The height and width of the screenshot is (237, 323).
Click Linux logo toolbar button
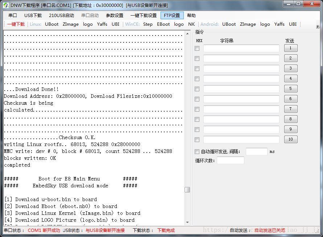coord(88,24)
